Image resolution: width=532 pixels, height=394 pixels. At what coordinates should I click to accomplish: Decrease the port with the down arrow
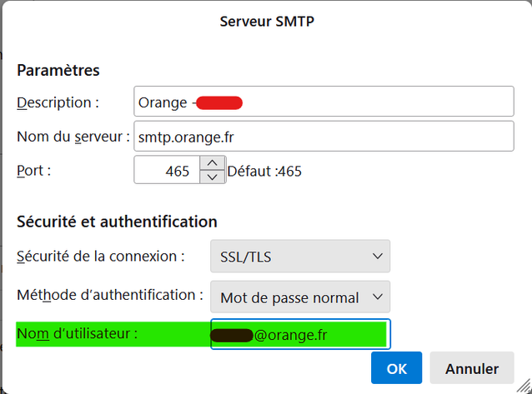(x=213, y=178)
